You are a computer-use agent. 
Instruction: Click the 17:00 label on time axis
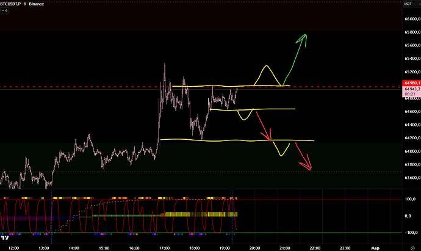tap(164, 247)
